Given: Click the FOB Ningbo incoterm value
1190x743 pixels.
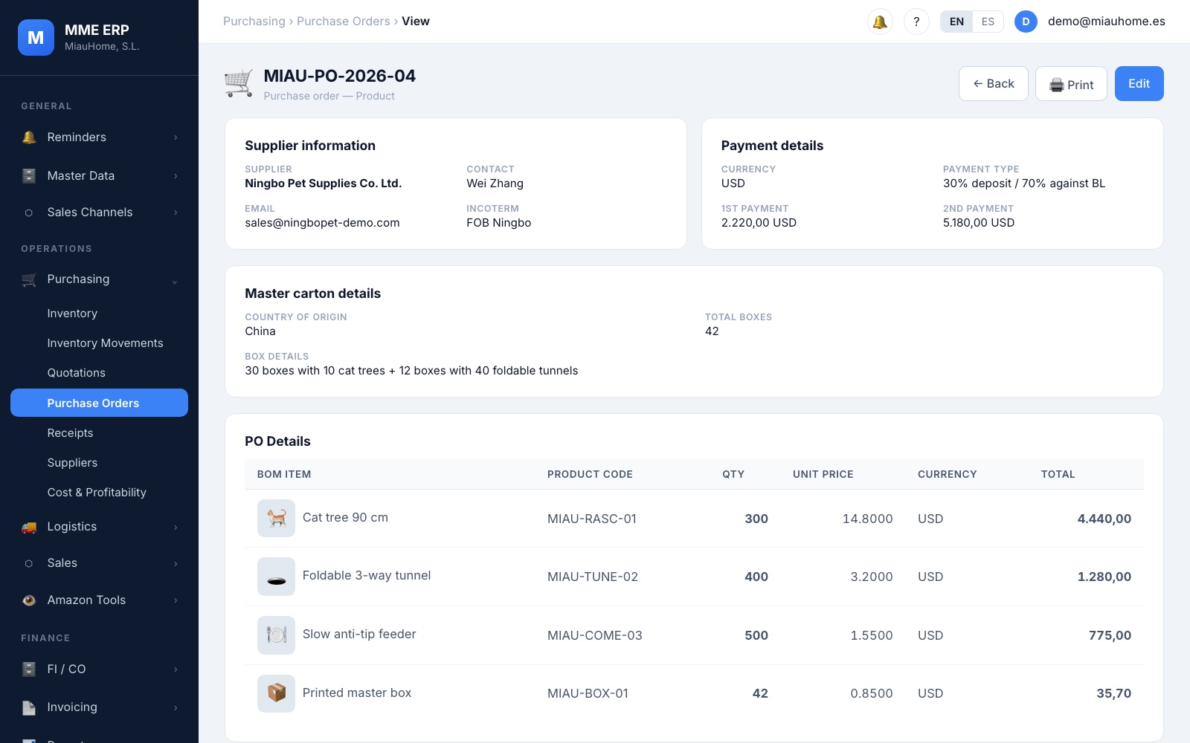Looking at the screenshot, I should click(499, 223).
